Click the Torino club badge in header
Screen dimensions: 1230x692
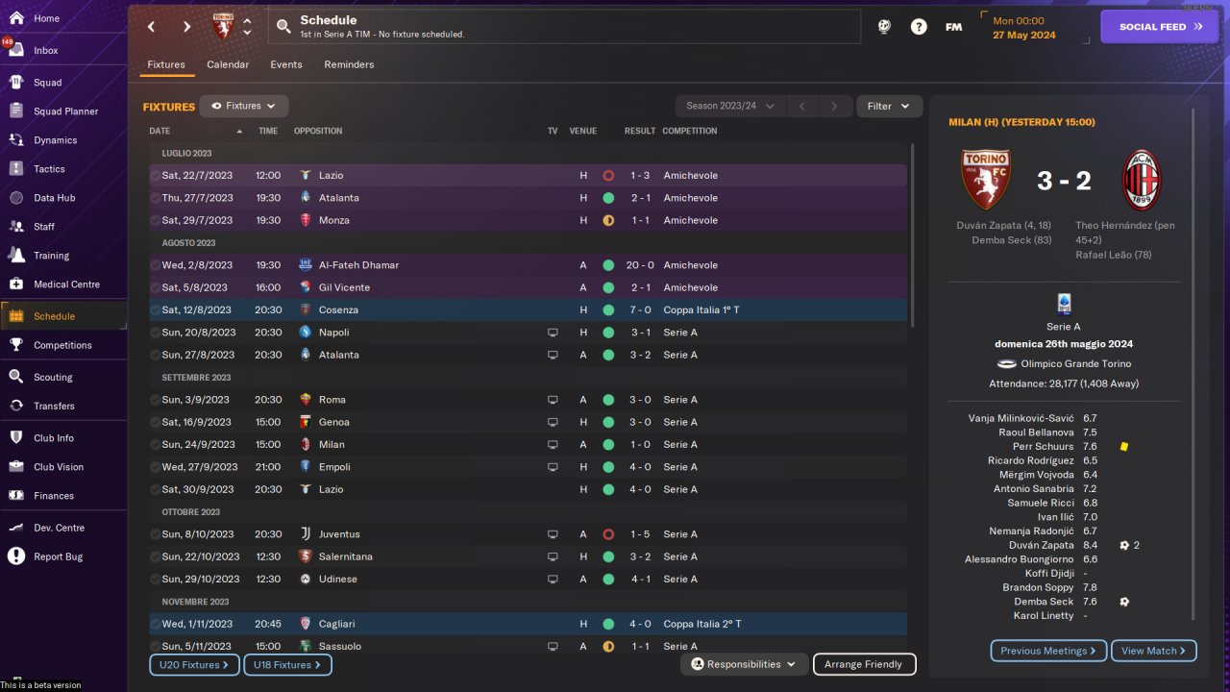point(223,27)
